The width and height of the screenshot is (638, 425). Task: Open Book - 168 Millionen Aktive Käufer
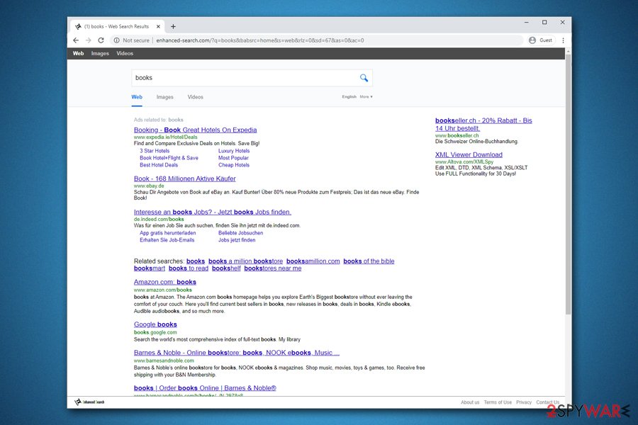coord(185,178)
